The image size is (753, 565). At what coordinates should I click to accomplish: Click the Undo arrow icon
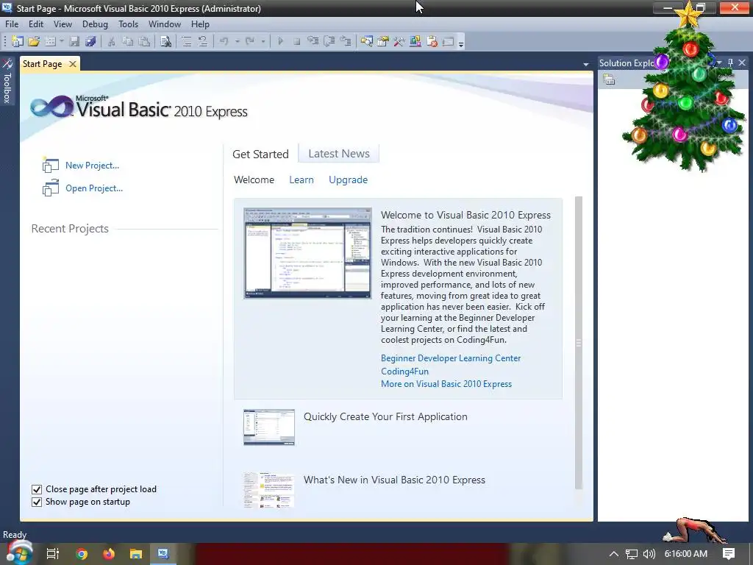[x=224, y=41]
